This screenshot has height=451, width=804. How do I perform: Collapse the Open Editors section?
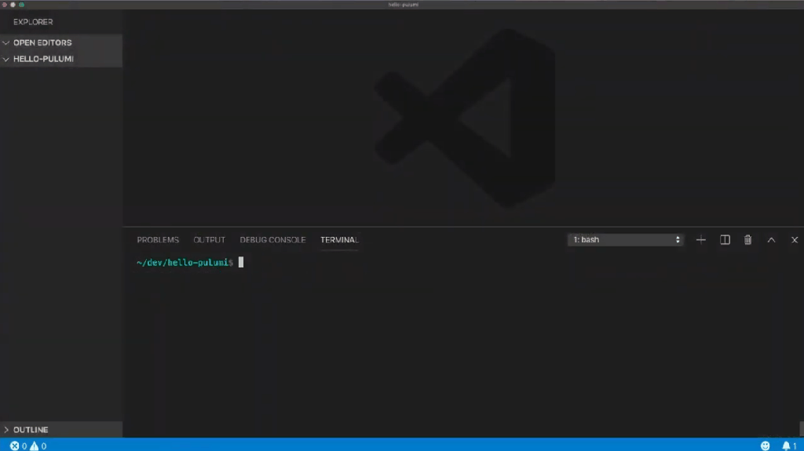coord(42,43)
